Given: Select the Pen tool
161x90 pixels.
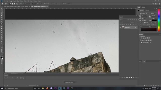Looking at the screenshot, I should (2, 41).
